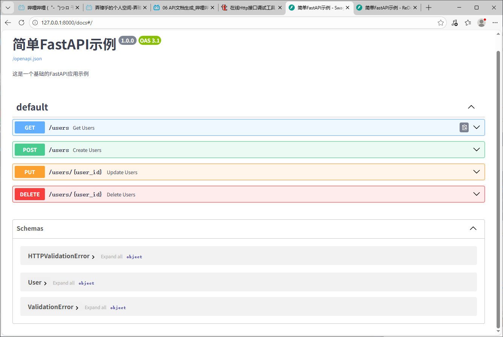Image resolution: width=503 pixels, height=337 pixels.
Task: Click the PUT method badge
Action: (x=30, y=172)
